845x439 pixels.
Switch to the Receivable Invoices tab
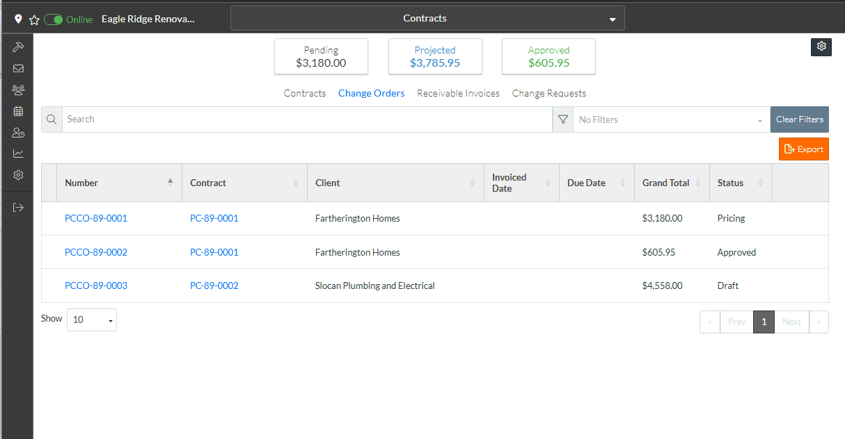(x=458, y=93)
